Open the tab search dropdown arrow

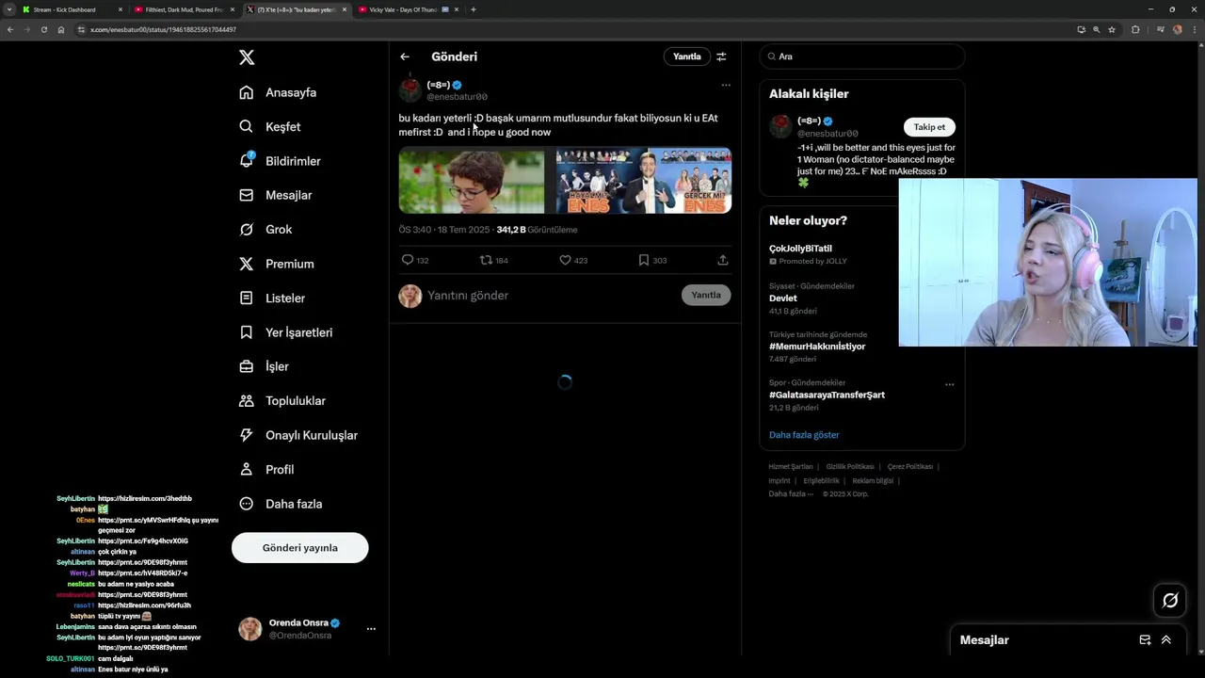[x=9, y=9]
